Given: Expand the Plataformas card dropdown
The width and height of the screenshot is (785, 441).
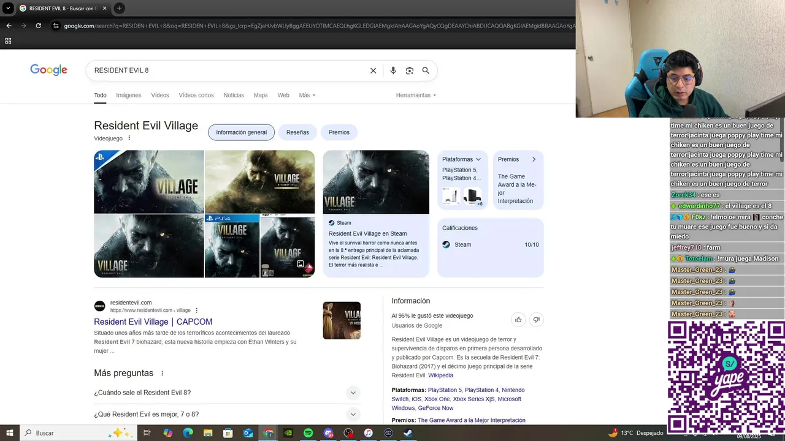Looking at the screenshot, I should coord(478,159).
